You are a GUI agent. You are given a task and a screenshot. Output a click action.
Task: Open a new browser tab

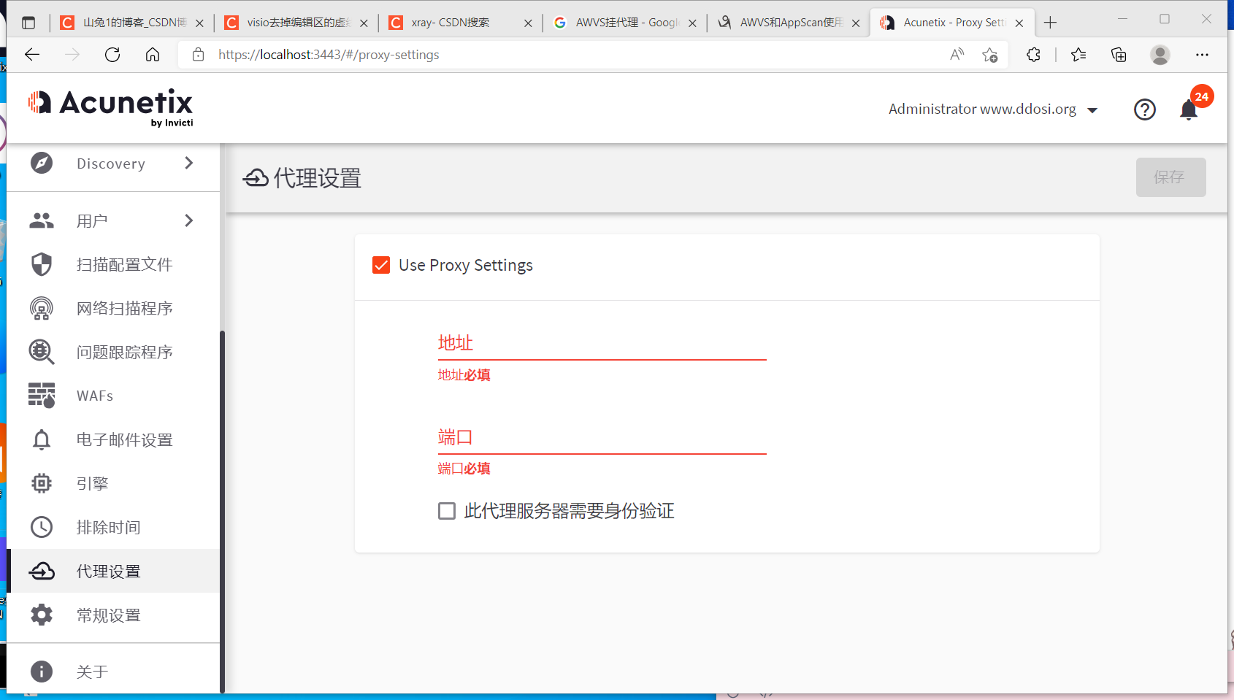pos(1050,23)
